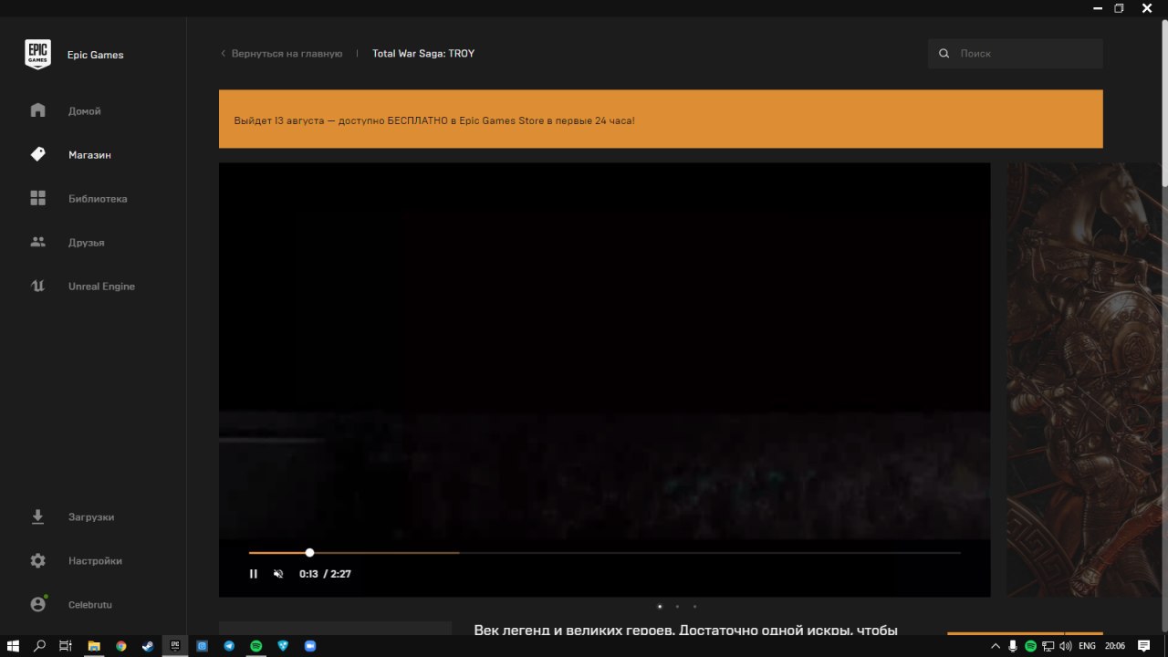Show hidden system tray icons
The width and height of the screenshot is (1168, 657).
996,646
